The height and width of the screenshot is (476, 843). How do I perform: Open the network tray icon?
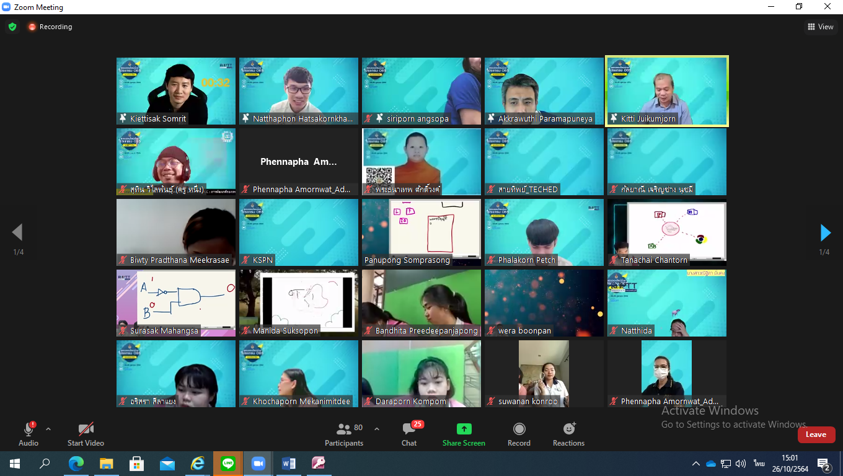click(726, 464)
